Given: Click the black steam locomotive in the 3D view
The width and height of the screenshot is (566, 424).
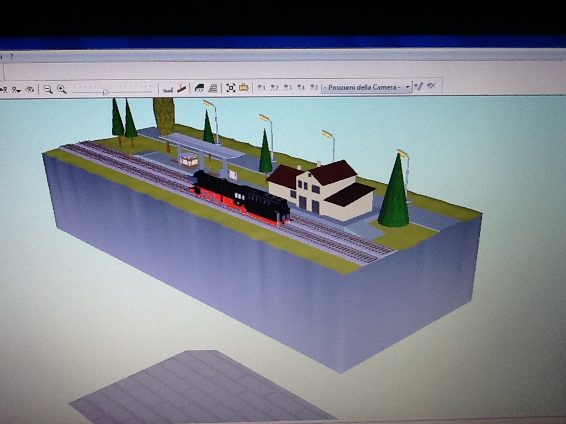Looking at the screenshot, I should point(241,198).
